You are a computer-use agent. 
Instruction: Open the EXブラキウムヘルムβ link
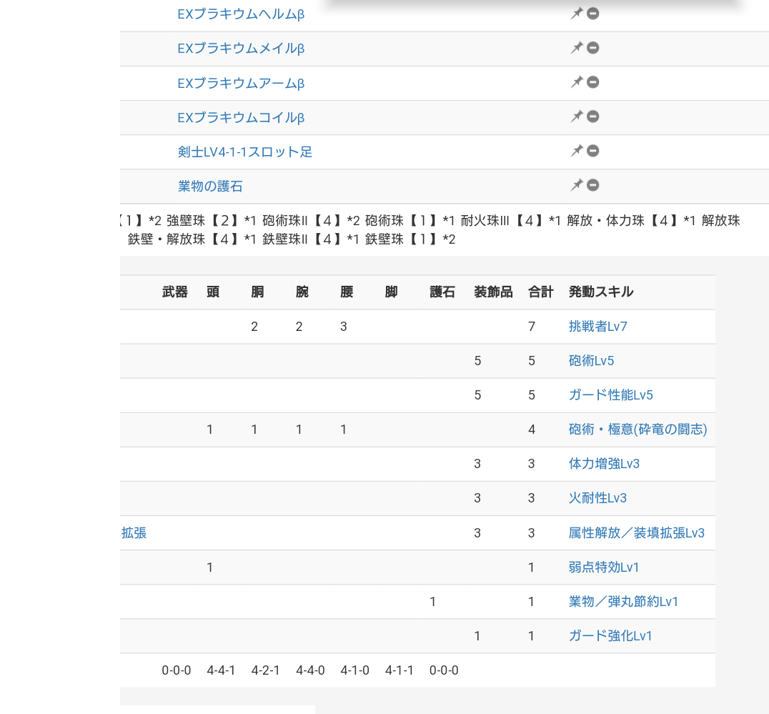pyautogui.click(x=241, y=14)
